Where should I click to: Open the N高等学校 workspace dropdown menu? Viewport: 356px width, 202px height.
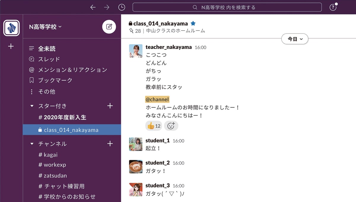(45, 27)
